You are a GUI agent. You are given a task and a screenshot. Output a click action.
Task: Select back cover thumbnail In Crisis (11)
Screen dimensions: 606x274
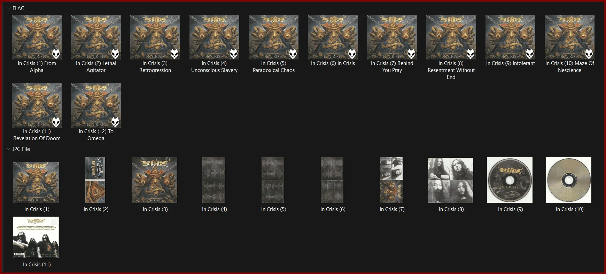(x=36, y=237)
